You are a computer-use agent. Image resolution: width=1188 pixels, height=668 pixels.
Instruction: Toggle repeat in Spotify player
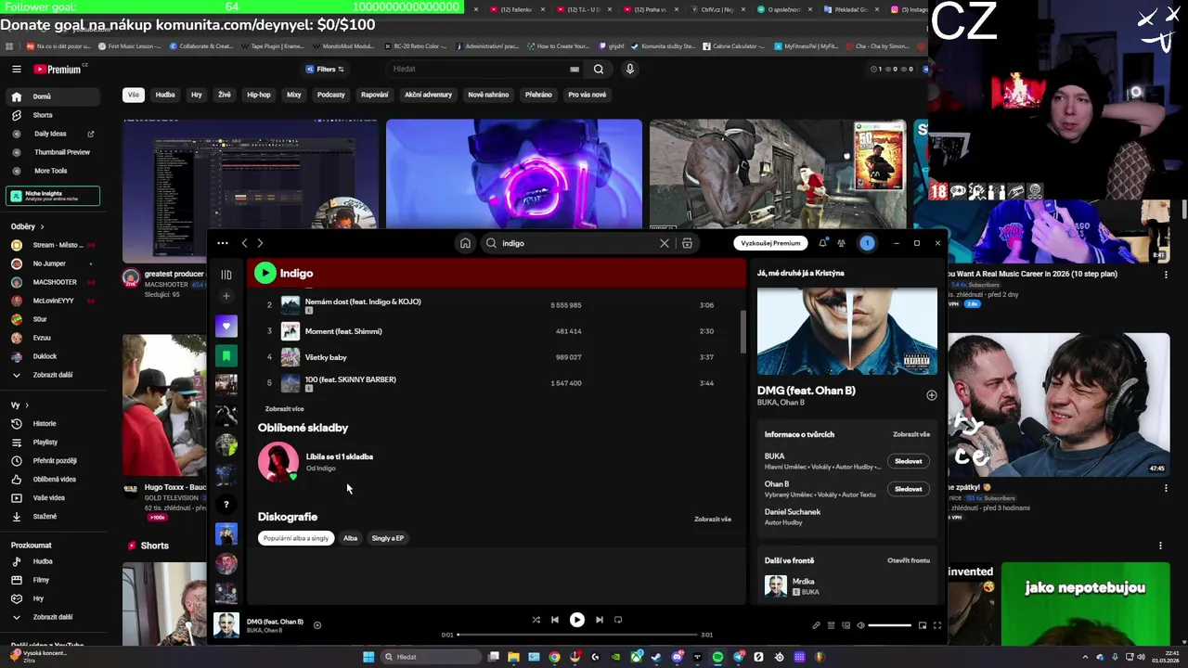[618, 620]
